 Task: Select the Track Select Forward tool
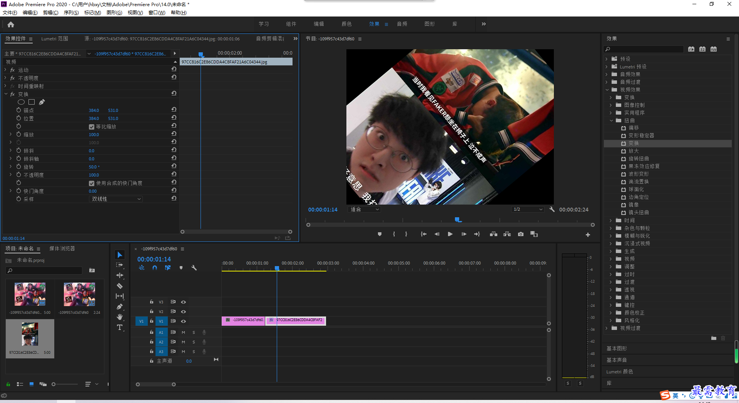(x=120, y=265)
